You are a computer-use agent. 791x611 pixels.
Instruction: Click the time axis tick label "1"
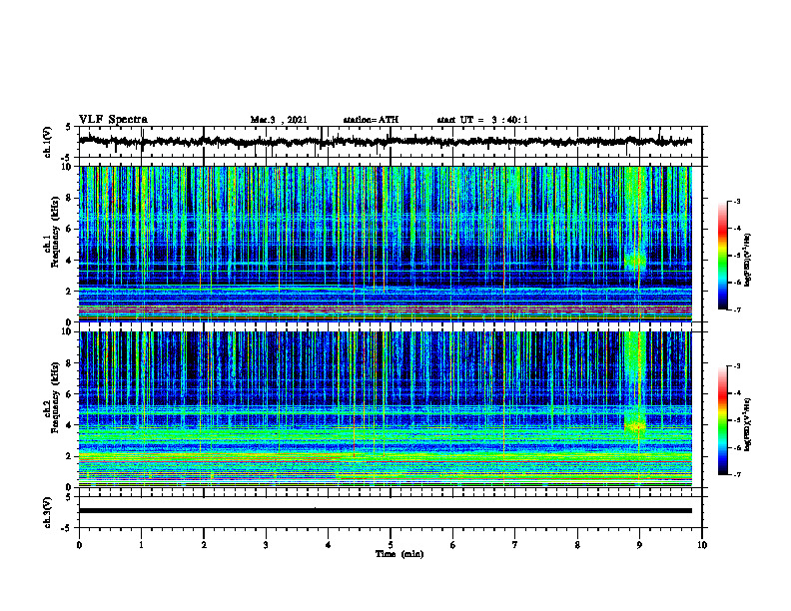pyautogui.click(x=141, y=545)
